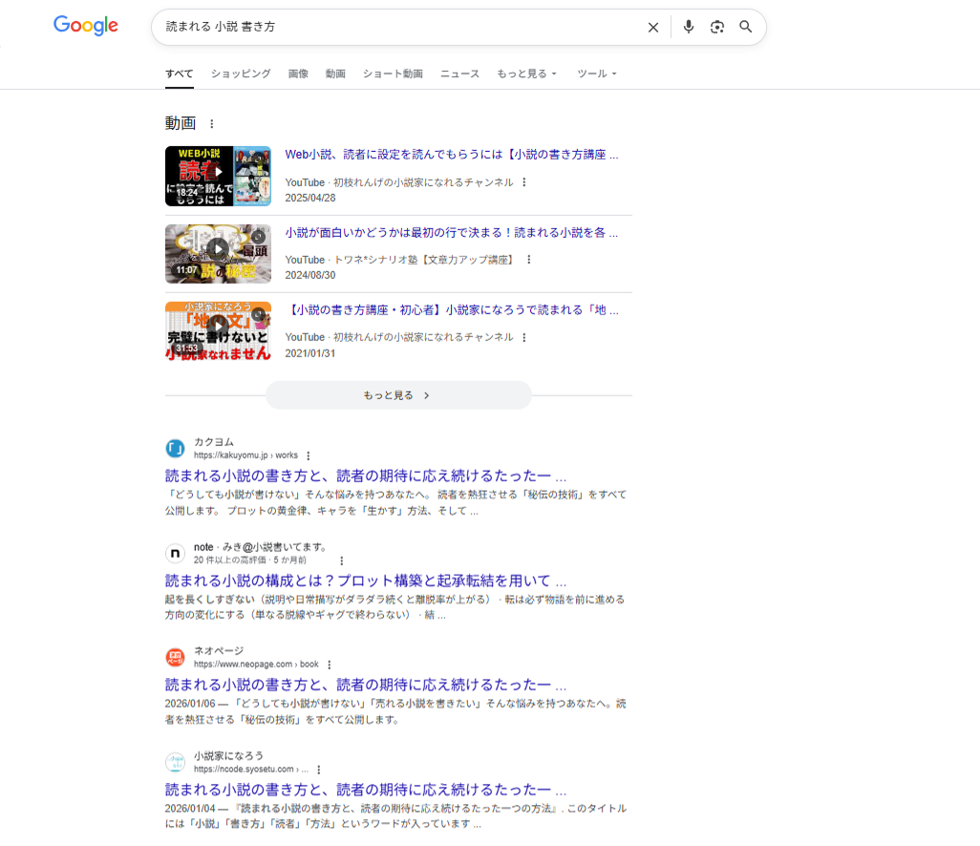The width and height of the screenshot is (980, 846).
Task: Open search by image camera icon
Action: [717, 28]
